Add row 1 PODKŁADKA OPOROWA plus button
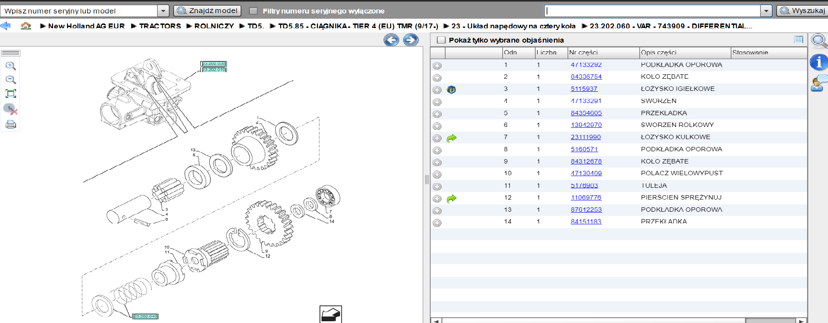The height and width of the screenshot is (323, 828). point(437,66)
